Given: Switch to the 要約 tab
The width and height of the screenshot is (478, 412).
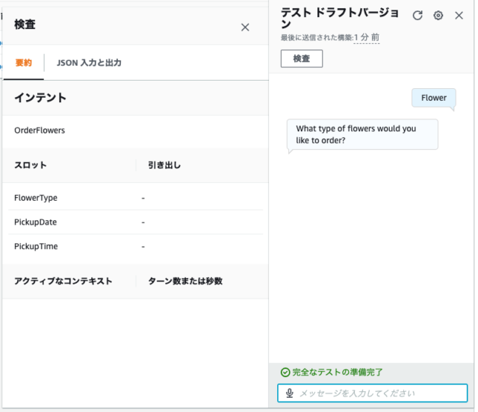Looking at the screenshot, I should click(x=23, y=63).
